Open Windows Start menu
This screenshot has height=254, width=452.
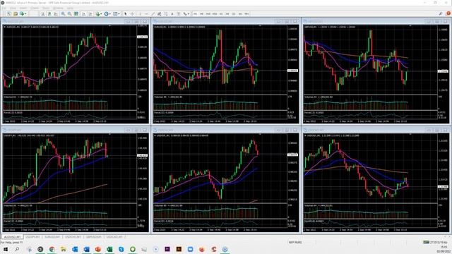pyautogui.click(x=5, y=249)
